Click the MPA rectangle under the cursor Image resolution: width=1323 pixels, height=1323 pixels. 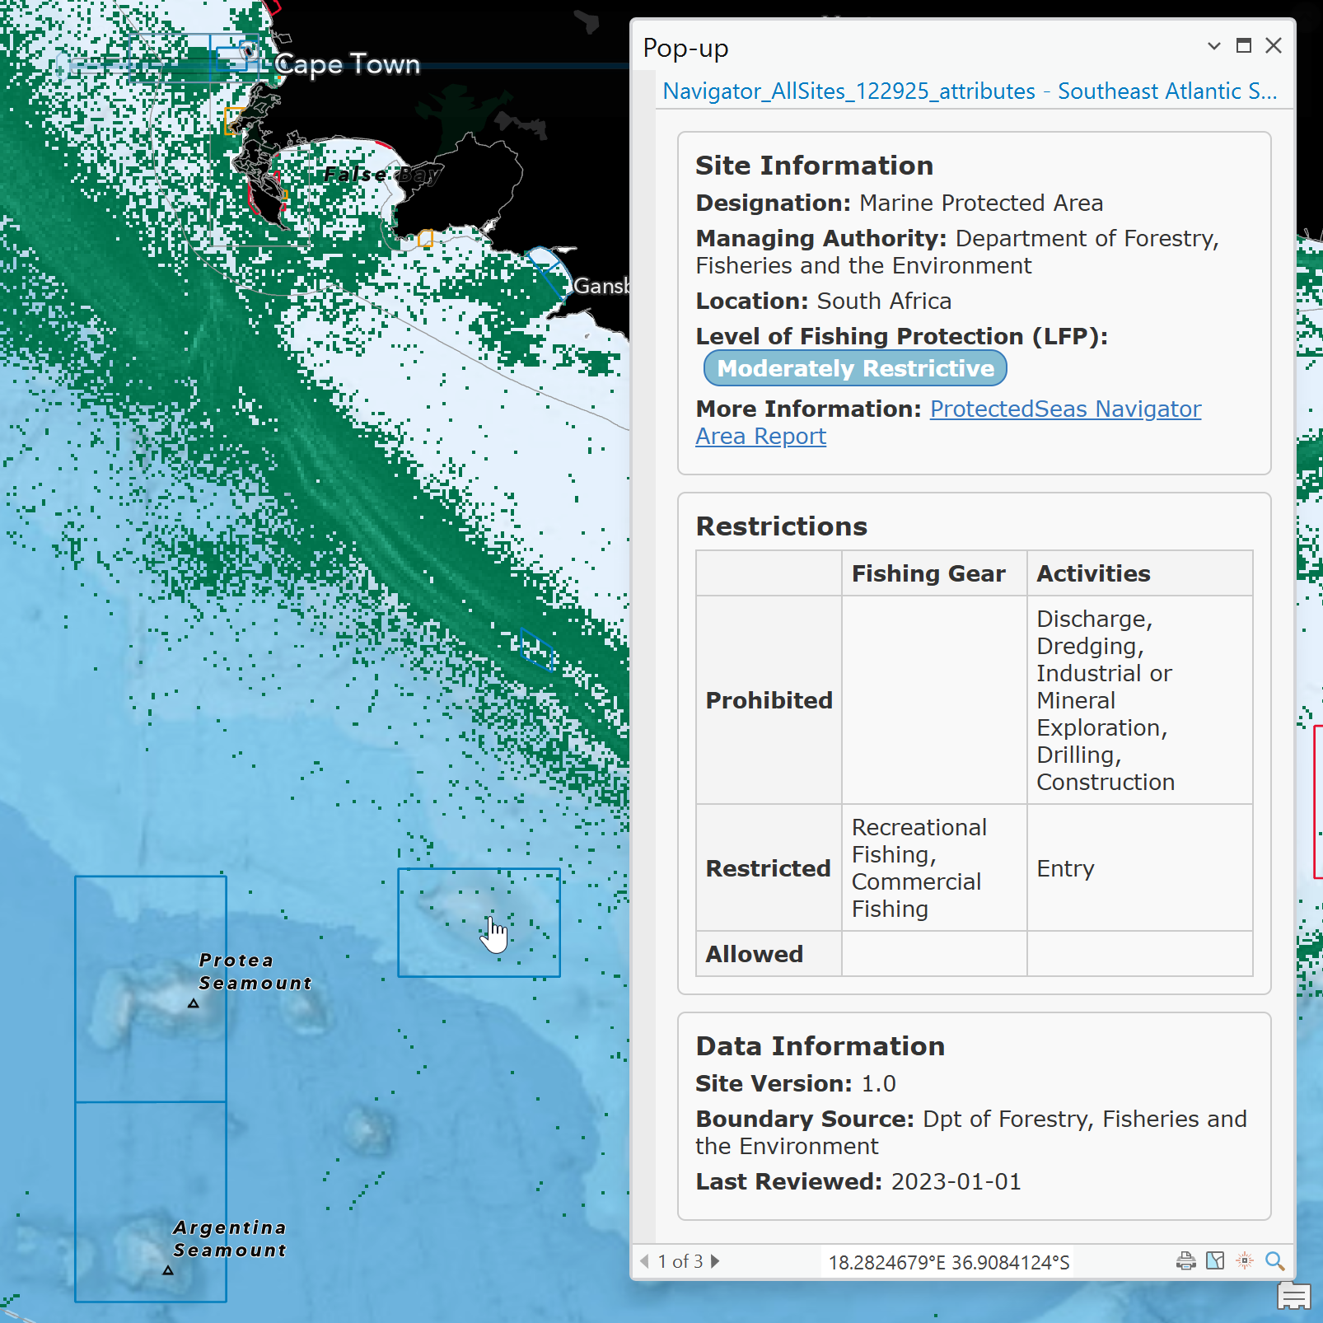[x=479, y=923]
